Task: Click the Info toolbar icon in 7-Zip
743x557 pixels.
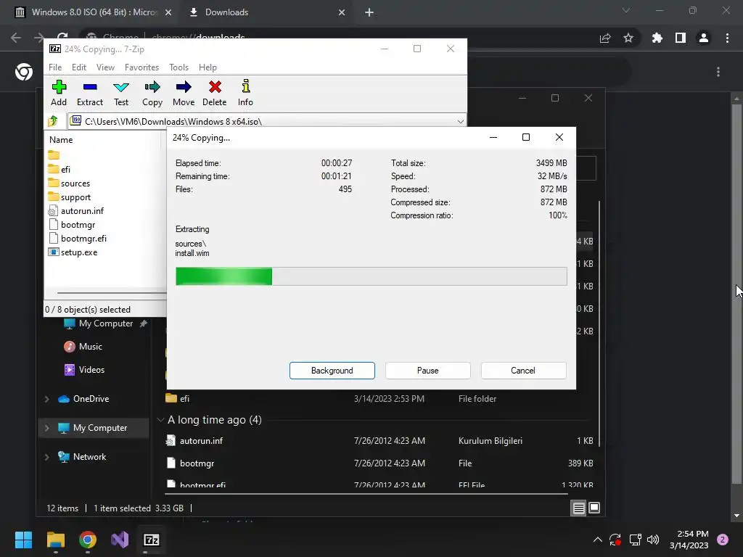Action: [245, 93]
